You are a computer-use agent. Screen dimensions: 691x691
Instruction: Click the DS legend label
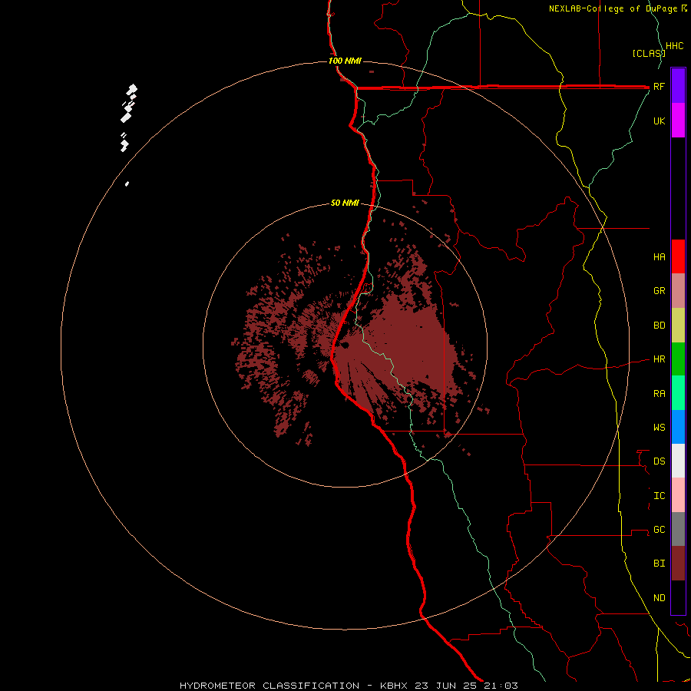pyautogui.click(x=660, y=461)
